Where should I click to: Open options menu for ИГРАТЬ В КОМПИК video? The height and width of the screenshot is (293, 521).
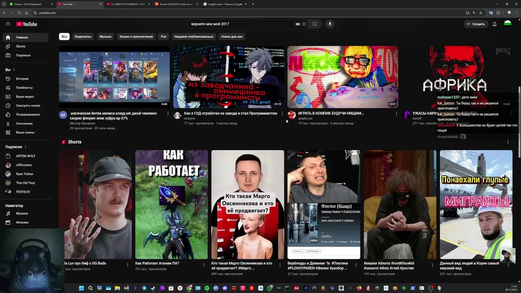[x=396, y=114]
